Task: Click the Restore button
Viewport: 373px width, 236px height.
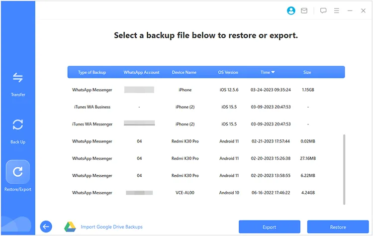Action: [338, 227]
